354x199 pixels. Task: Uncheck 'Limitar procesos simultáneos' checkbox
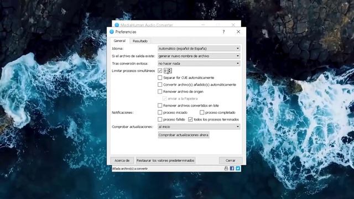tap(160, 71)
